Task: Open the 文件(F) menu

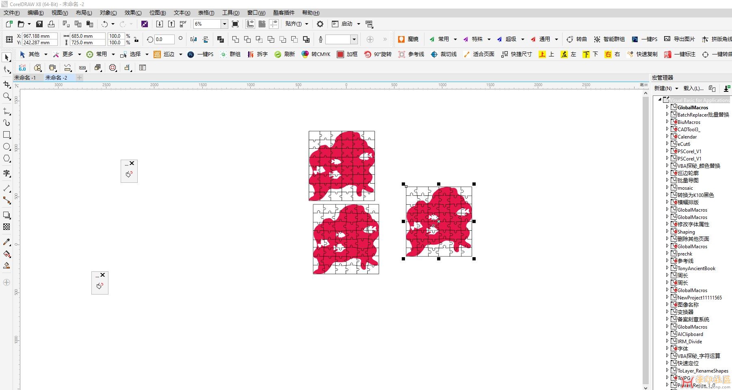Action: tap(11, 13)
